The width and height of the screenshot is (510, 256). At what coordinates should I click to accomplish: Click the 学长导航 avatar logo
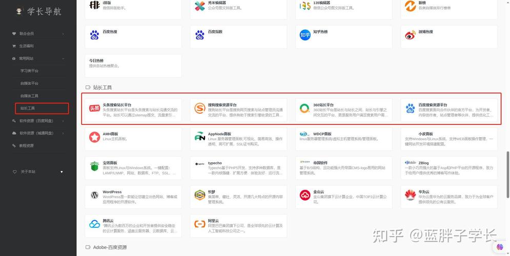click(19, 11)
